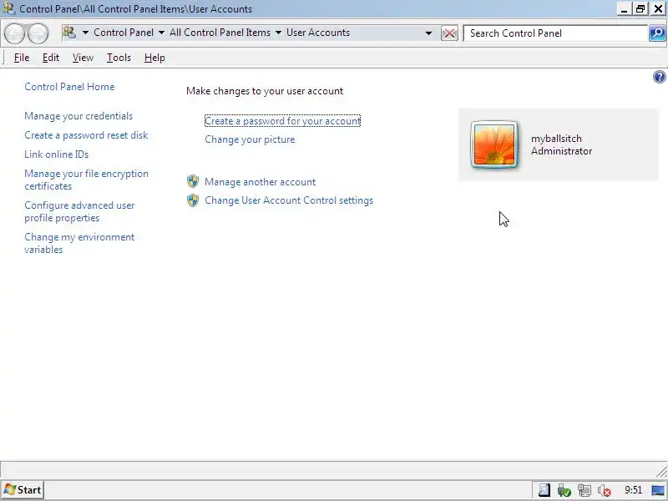Minimize the User Accounts window
Image resolution: width=668 pixels, height=501 pixels.
tap(624, 9)
